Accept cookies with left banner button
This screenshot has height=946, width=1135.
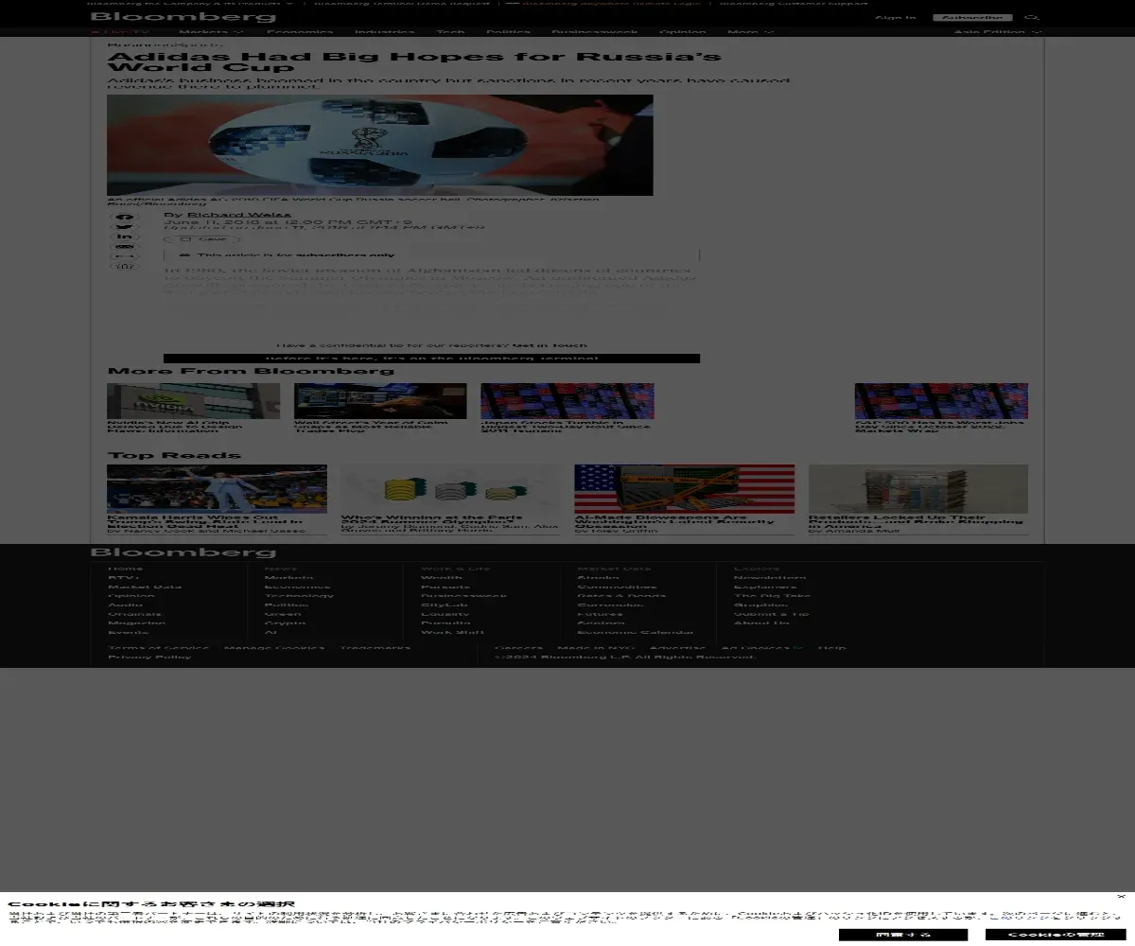tap(903, 935)
